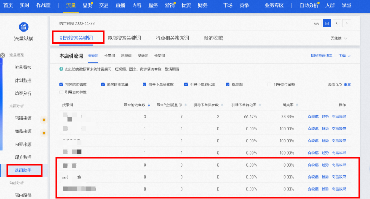Select 长尾词 sub-tab
Viewport: 370px width, 199px height.
point(110,56)
